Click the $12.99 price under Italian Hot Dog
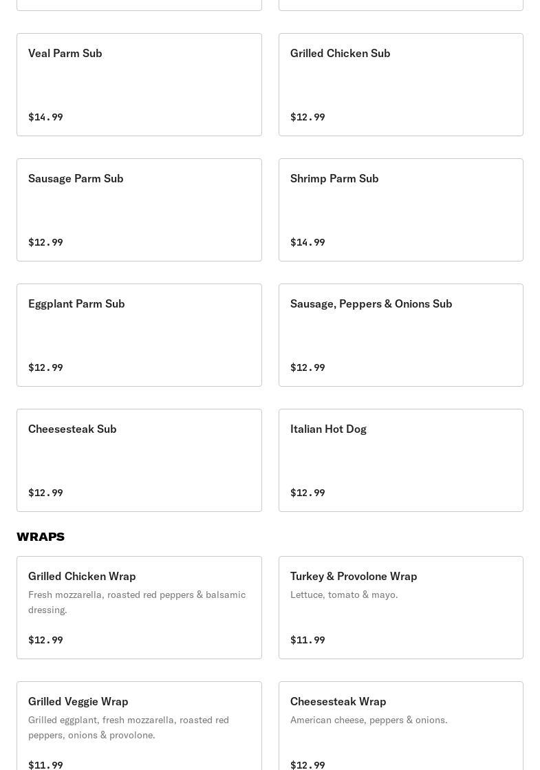 click(307, 493)
